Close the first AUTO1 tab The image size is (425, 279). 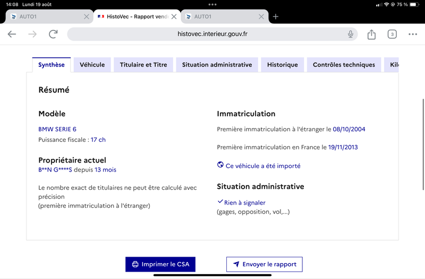[87, 16]
